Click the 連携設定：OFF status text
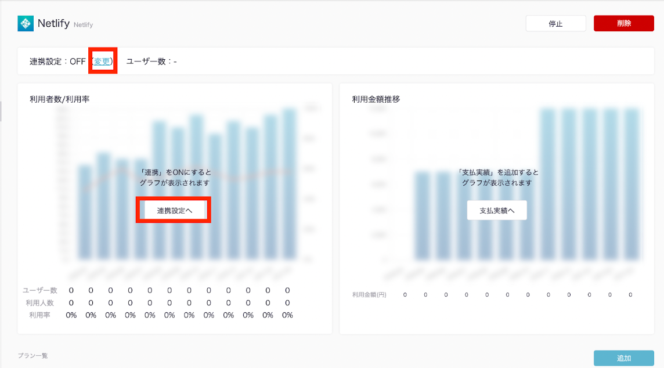 pos(57,62)
